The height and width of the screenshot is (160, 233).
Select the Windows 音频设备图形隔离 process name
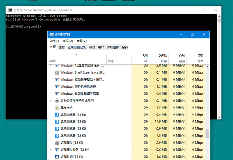[x=80, y=94]
